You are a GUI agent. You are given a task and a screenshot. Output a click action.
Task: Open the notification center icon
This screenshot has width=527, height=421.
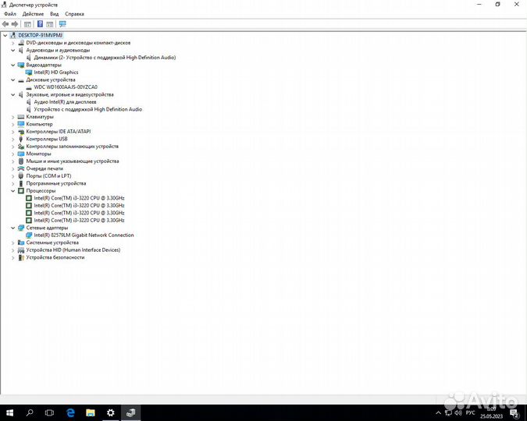click(x=515, y=412)
